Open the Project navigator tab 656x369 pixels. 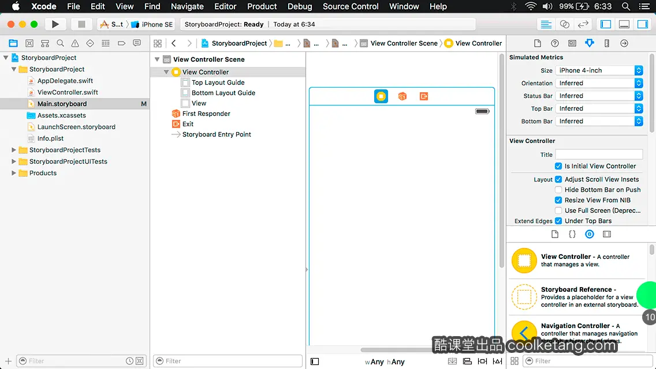tap(13, 43)
